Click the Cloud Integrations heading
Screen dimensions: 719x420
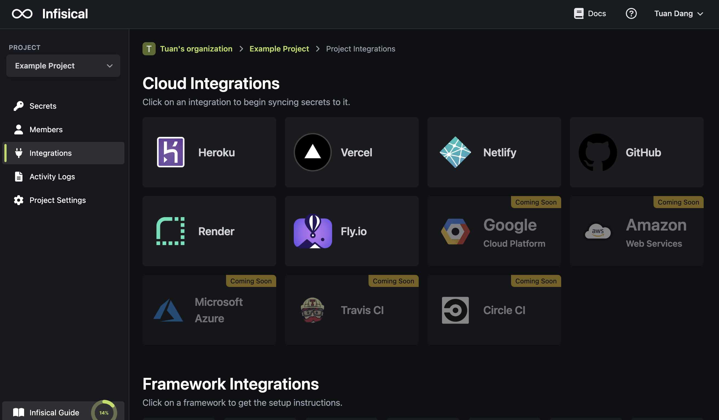click(211, 83)
